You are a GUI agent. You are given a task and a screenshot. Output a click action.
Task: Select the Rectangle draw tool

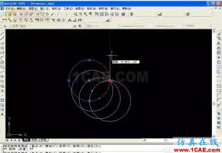pos(2,53)
